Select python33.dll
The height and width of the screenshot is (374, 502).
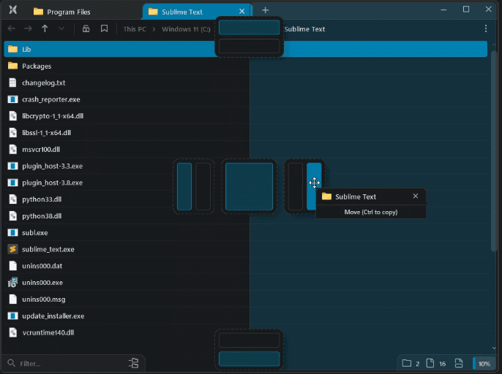tap(246, 199)
